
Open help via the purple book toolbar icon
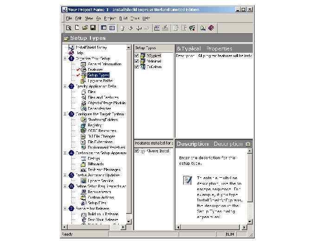point(211,28)
